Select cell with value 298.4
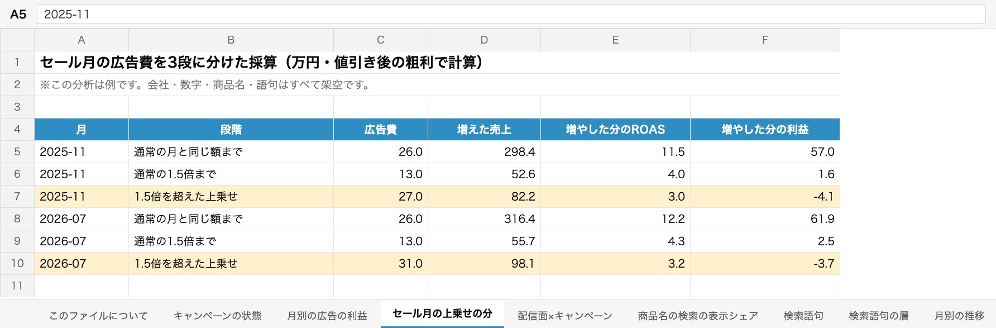Viewport: 996px width, 328px height. click(484, 152)
